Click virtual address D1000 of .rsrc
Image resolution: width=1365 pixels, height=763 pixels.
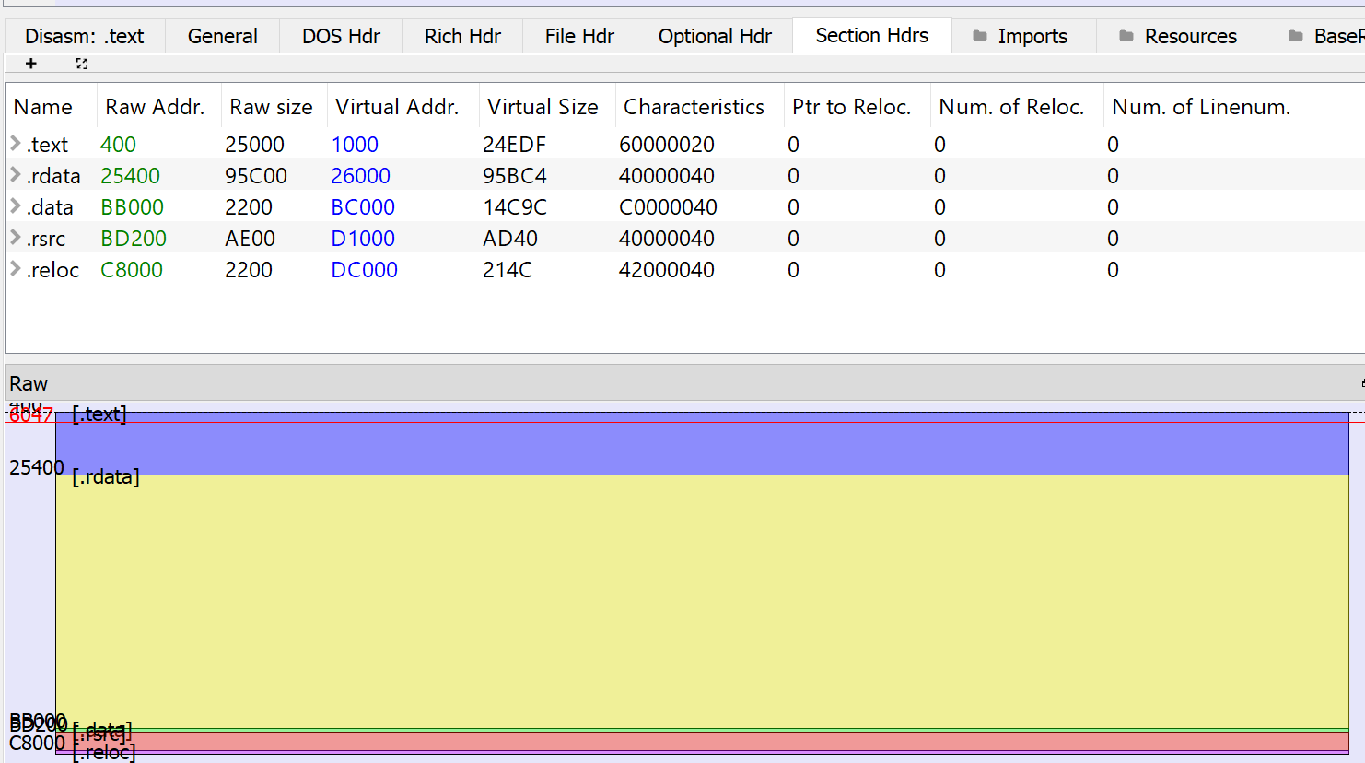[x=363, y=239]
